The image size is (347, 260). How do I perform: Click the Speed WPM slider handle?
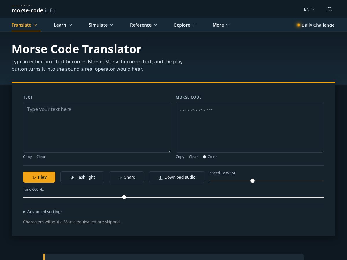pos(252,181)
